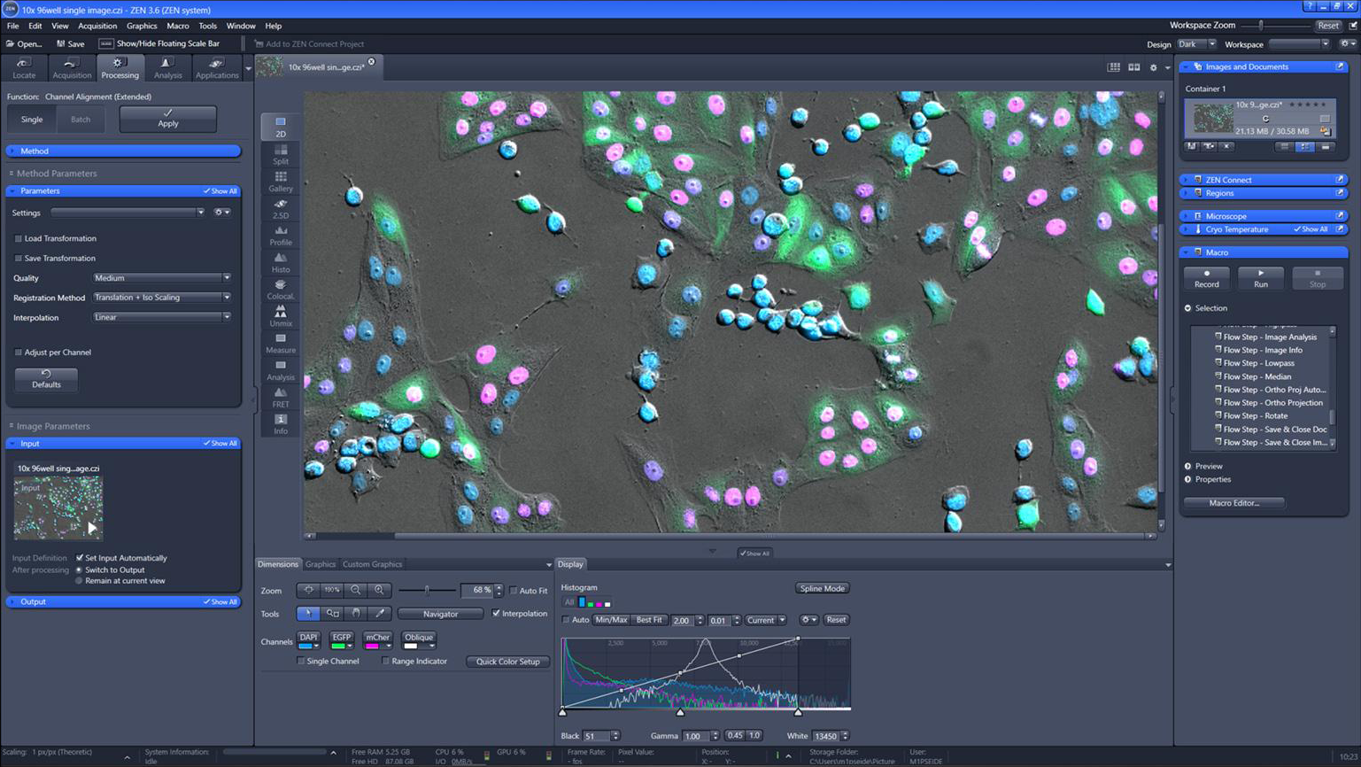Enable Load Transformation checkbox

click(19, 238)
